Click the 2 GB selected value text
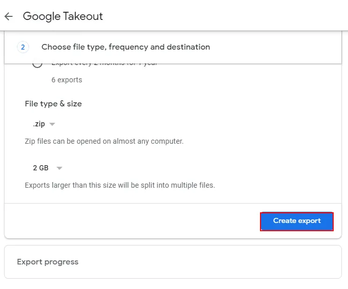Image resolution: width=348 pixels, height=289 pixels. [41, 168]
